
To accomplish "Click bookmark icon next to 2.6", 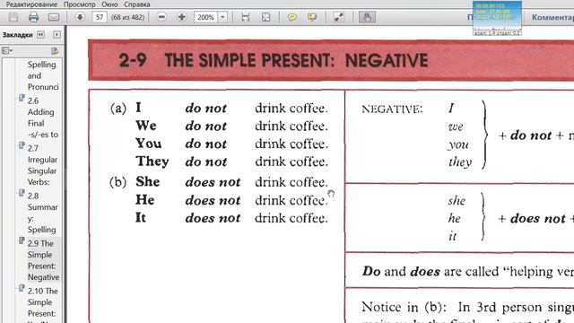I will [22, 98].
